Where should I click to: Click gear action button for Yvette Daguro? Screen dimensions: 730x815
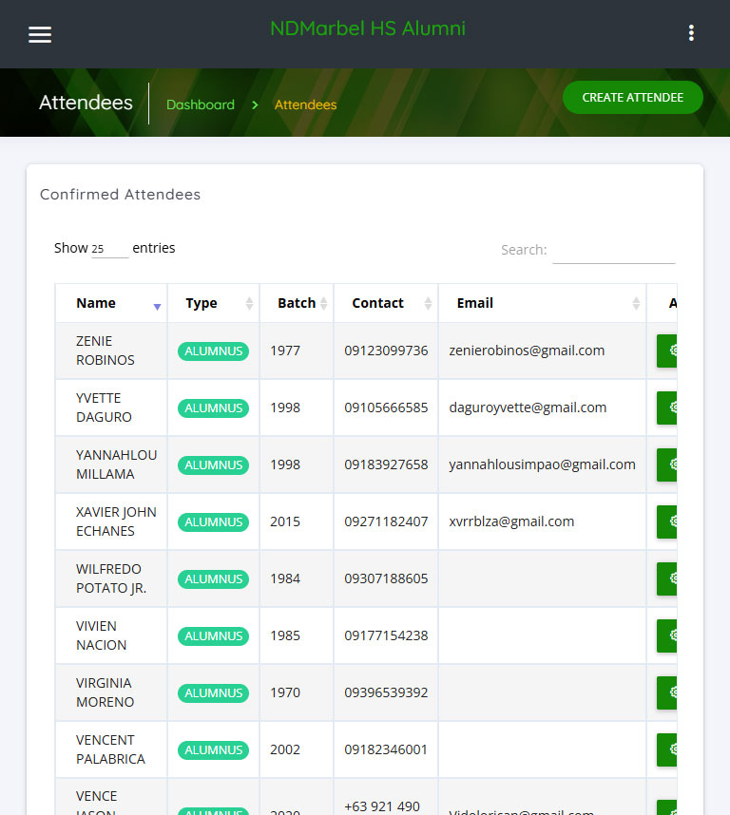click(x=667, y=407)
